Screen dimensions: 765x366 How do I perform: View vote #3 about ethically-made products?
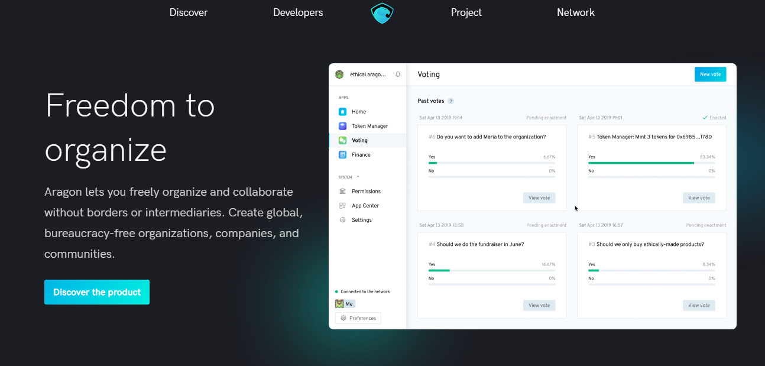pyautogui.click(x=699, y=306)
